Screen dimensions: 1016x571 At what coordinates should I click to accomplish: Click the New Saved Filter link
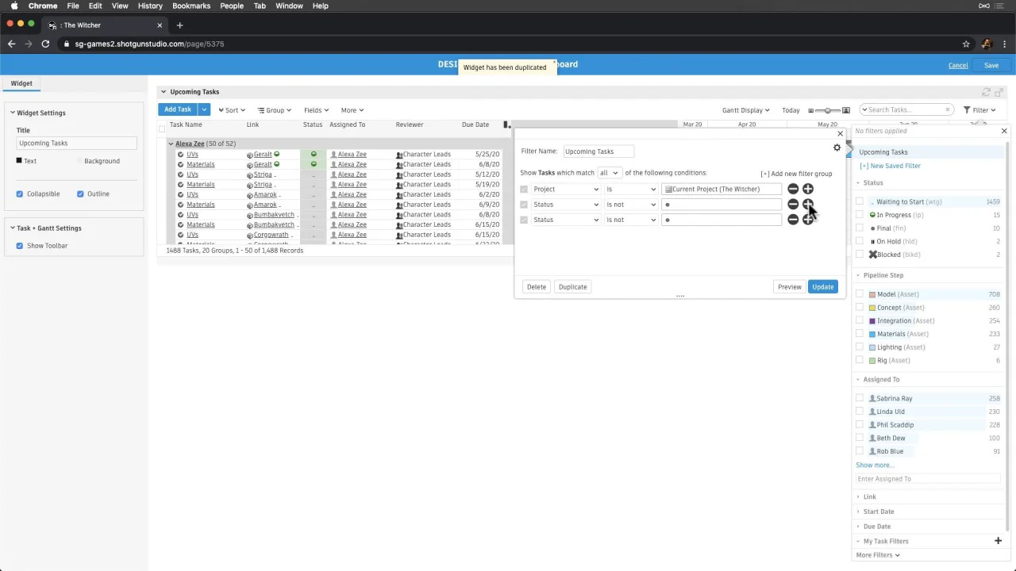click(891, 166)
